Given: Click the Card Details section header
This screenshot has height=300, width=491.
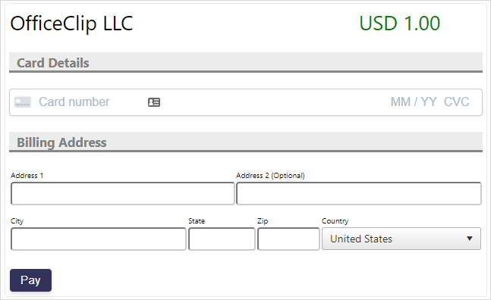Looking at the screenshot, I should click(x=52, y=63).
